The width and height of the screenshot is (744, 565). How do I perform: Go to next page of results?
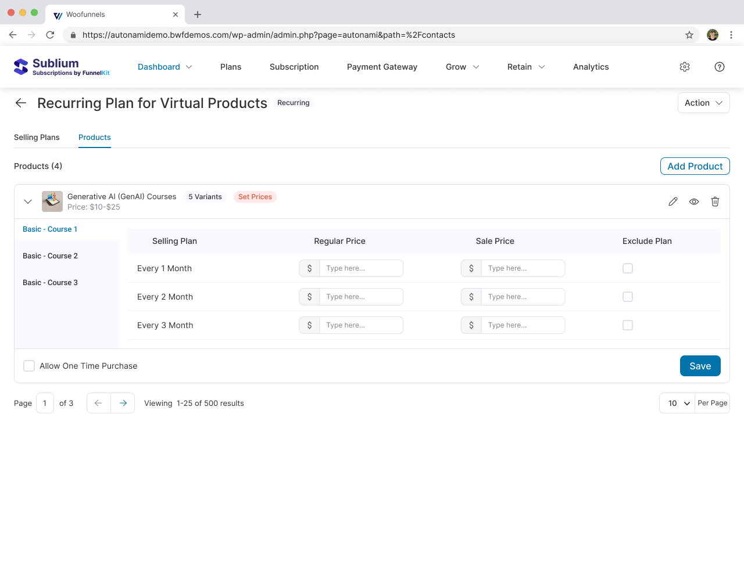click(x=123, y=403)
